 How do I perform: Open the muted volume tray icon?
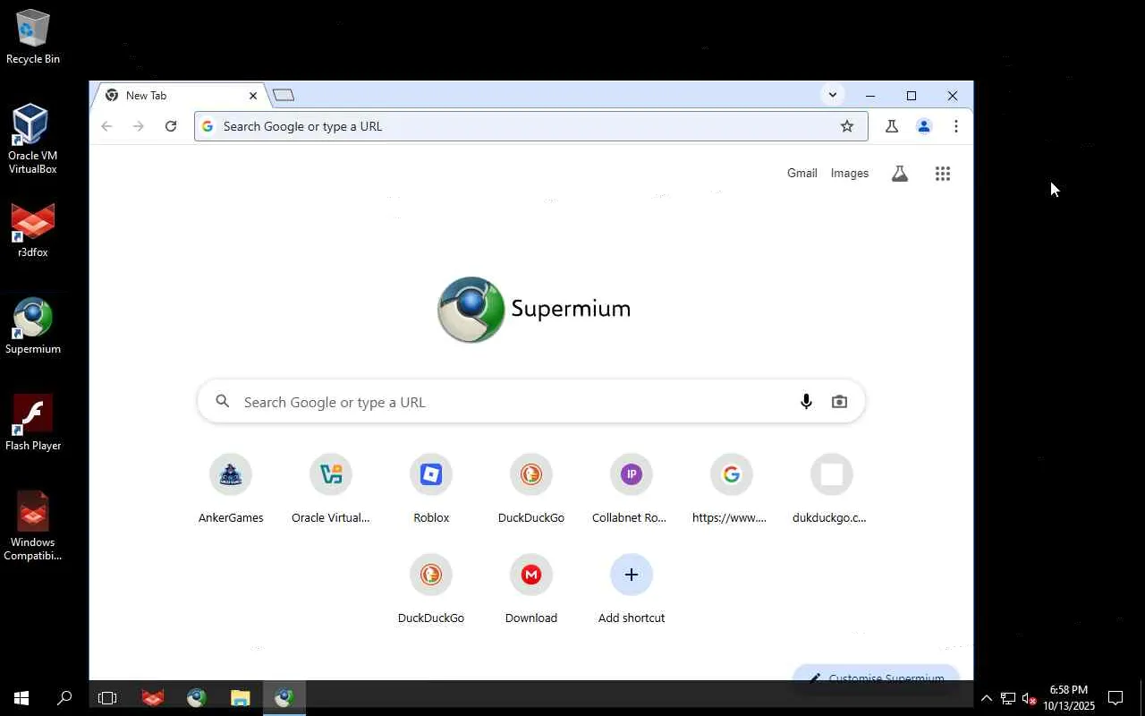pyautogui.click(x=1029, y=698)
